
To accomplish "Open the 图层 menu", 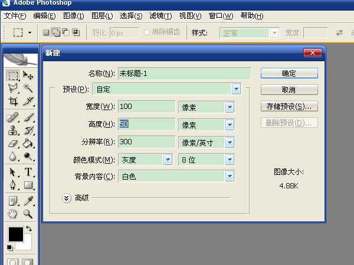I will [103, 15].
